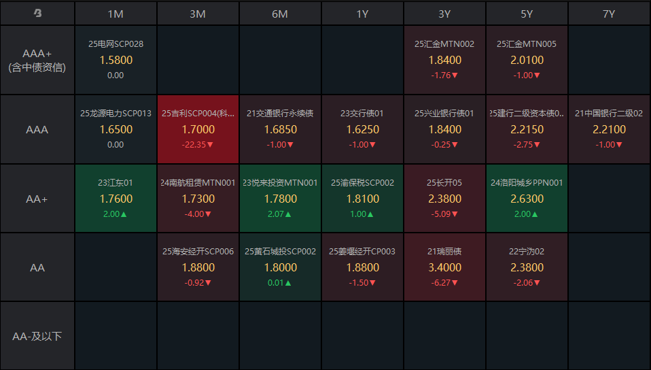The width and height of the screenshot is (651, 370).
Task: Click the 25汇金MTN002 bond name
Action: tap(444, 44)
